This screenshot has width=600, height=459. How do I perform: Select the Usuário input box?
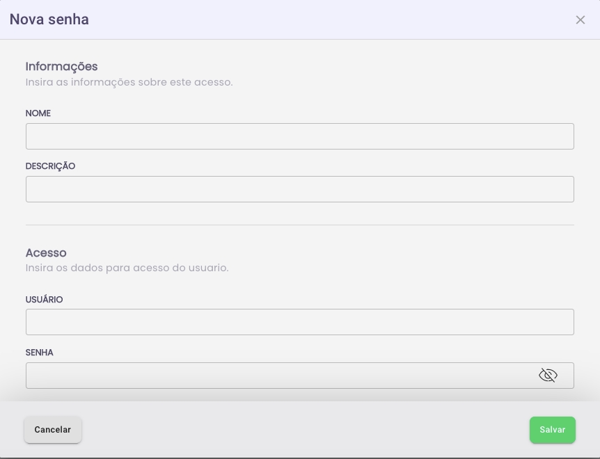click(x=299, y=322)
